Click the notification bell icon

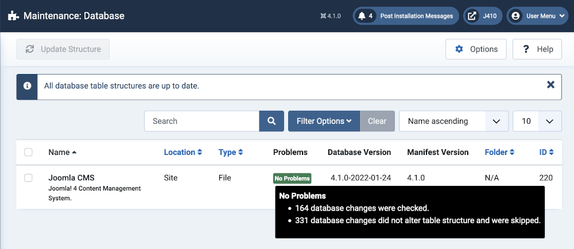(362, 16)
